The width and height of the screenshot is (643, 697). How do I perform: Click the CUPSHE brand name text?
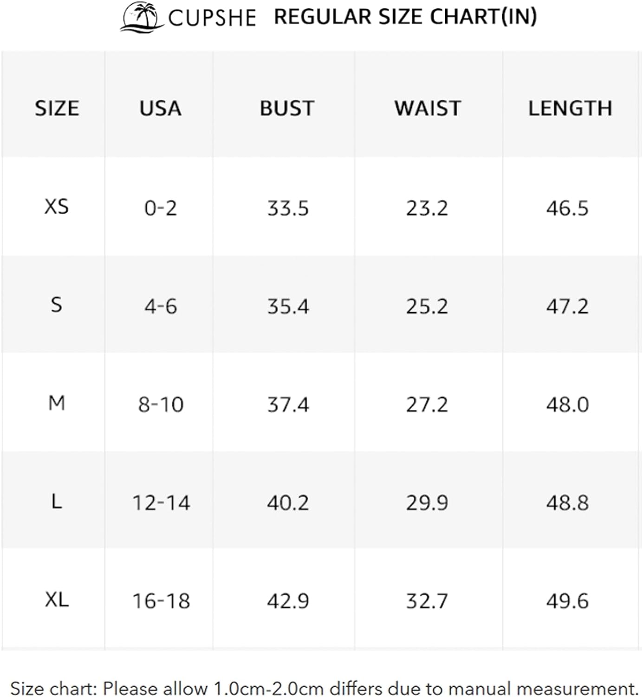(212, 18)
